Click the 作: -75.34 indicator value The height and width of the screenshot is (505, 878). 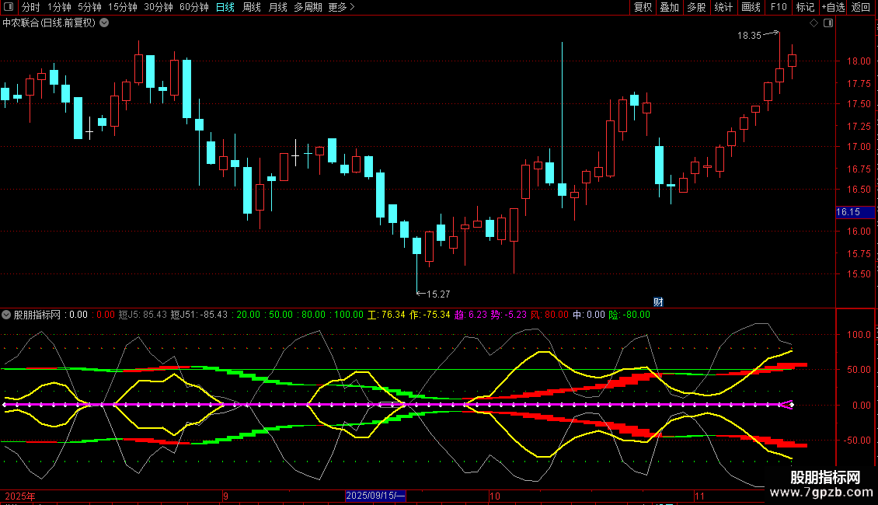430,315
